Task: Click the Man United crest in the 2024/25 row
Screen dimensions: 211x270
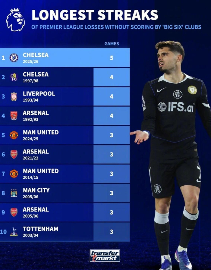Action: pyautogui.click(x=14, y=135)
